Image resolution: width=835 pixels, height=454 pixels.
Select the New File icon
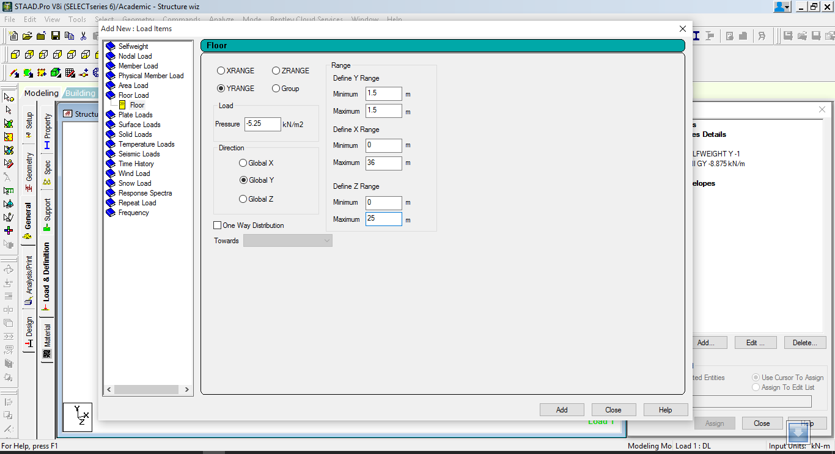coord(13,35)
